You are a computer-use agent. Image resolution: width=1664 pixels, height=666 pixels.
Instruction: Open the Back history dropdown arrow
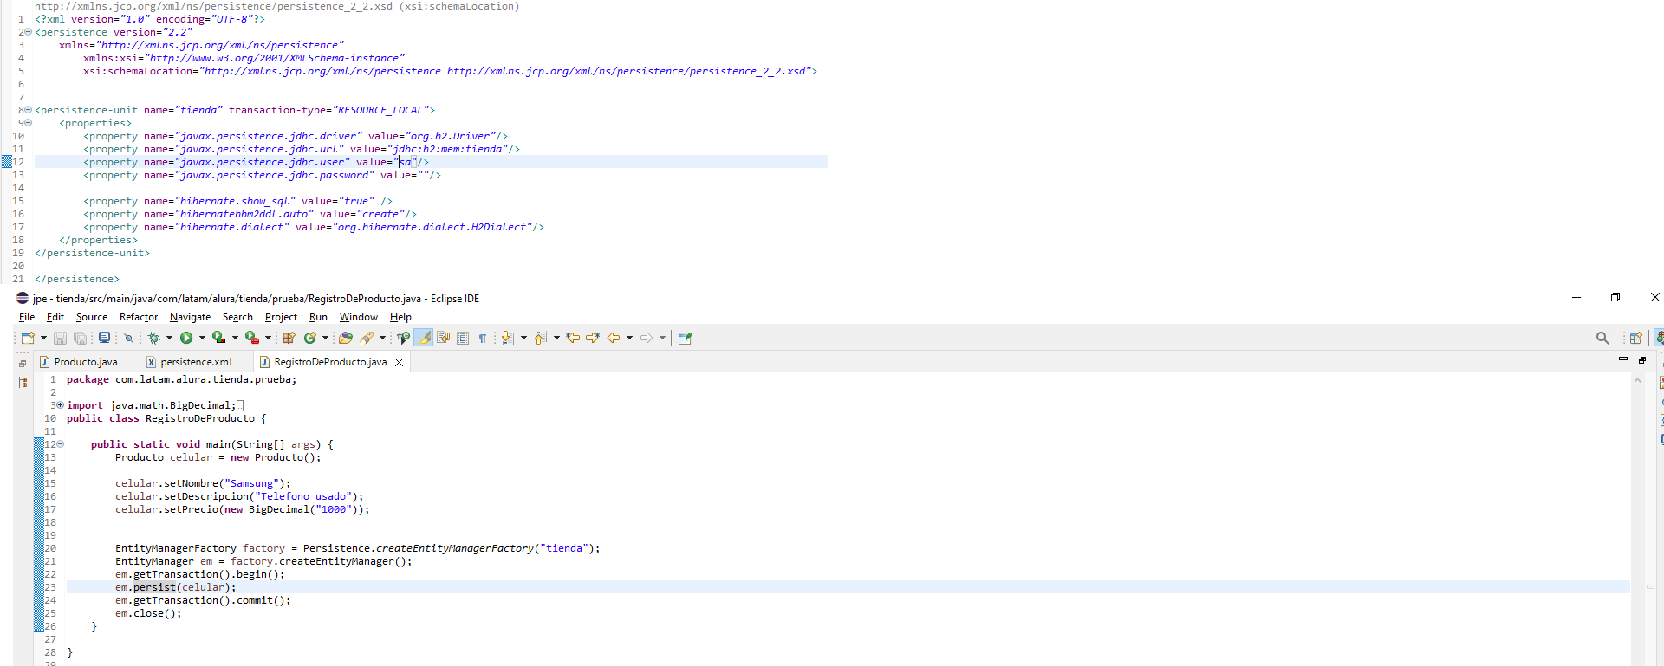[x=629, y=338]
